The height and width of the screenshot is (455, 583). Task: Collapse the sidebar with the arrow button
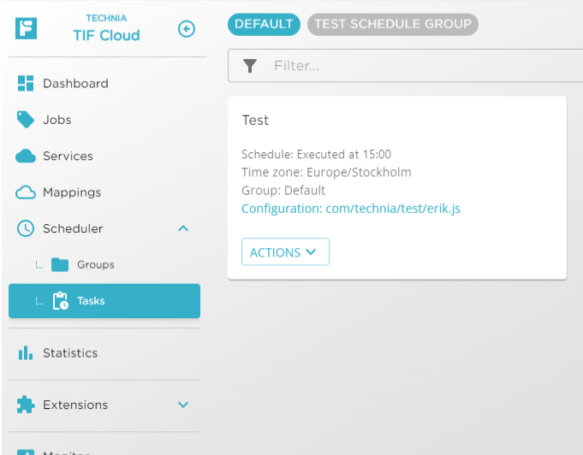tap(187, 29)
